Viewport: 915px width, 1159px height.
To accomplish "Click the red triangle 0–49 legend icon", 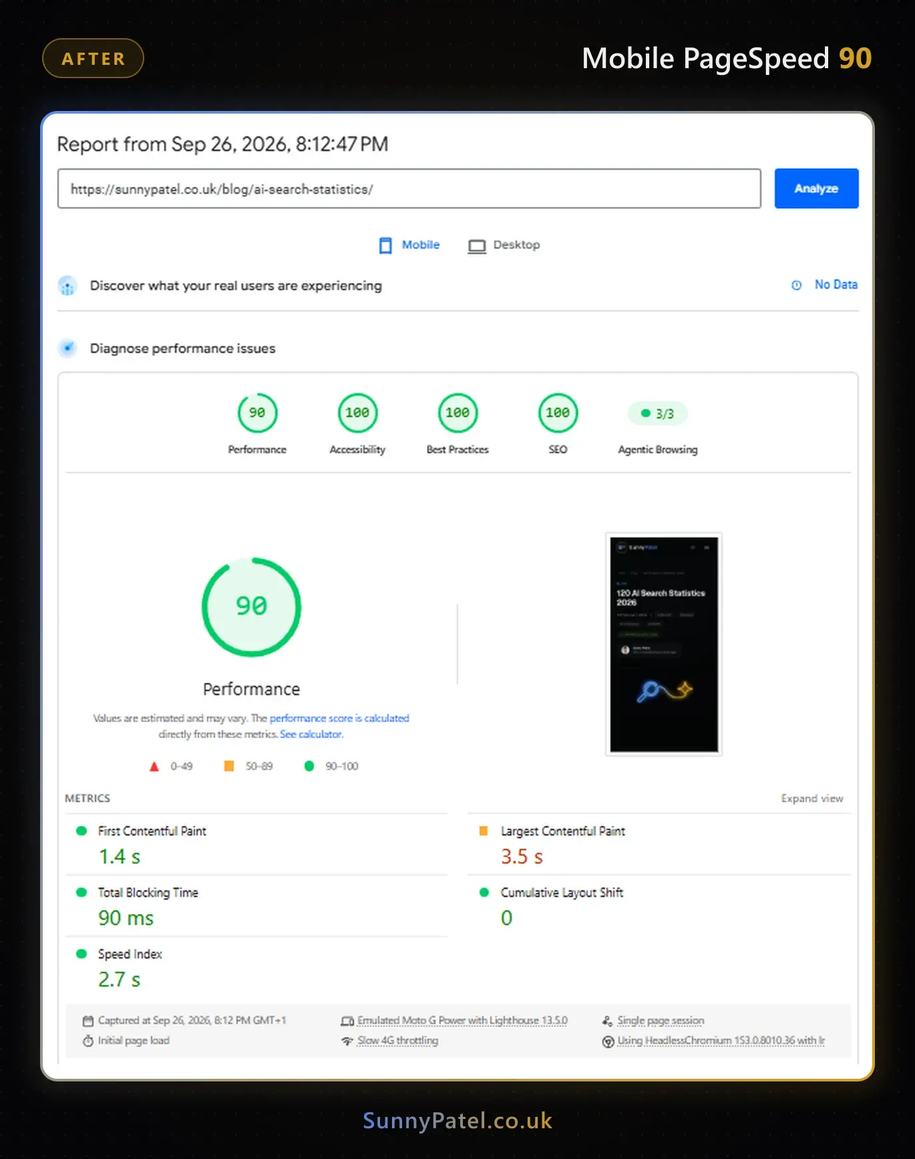I will click(x=154, y=767).
